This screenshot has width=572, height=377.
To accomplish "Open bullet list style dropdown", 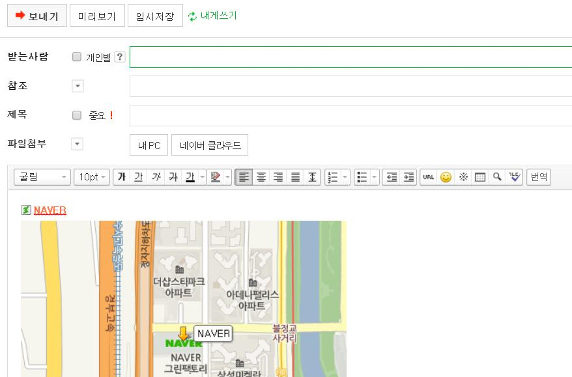I will 375,177.
